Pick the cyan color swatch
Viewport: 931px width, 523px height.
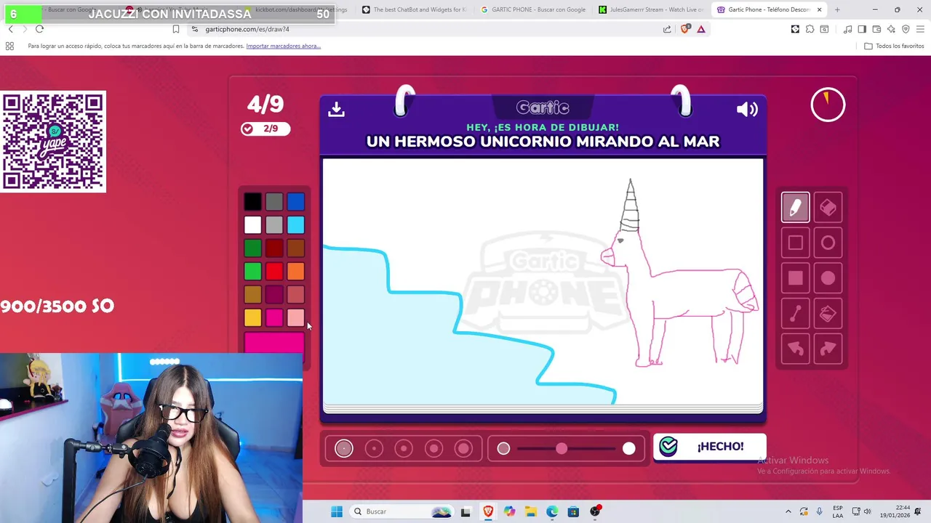295,225
